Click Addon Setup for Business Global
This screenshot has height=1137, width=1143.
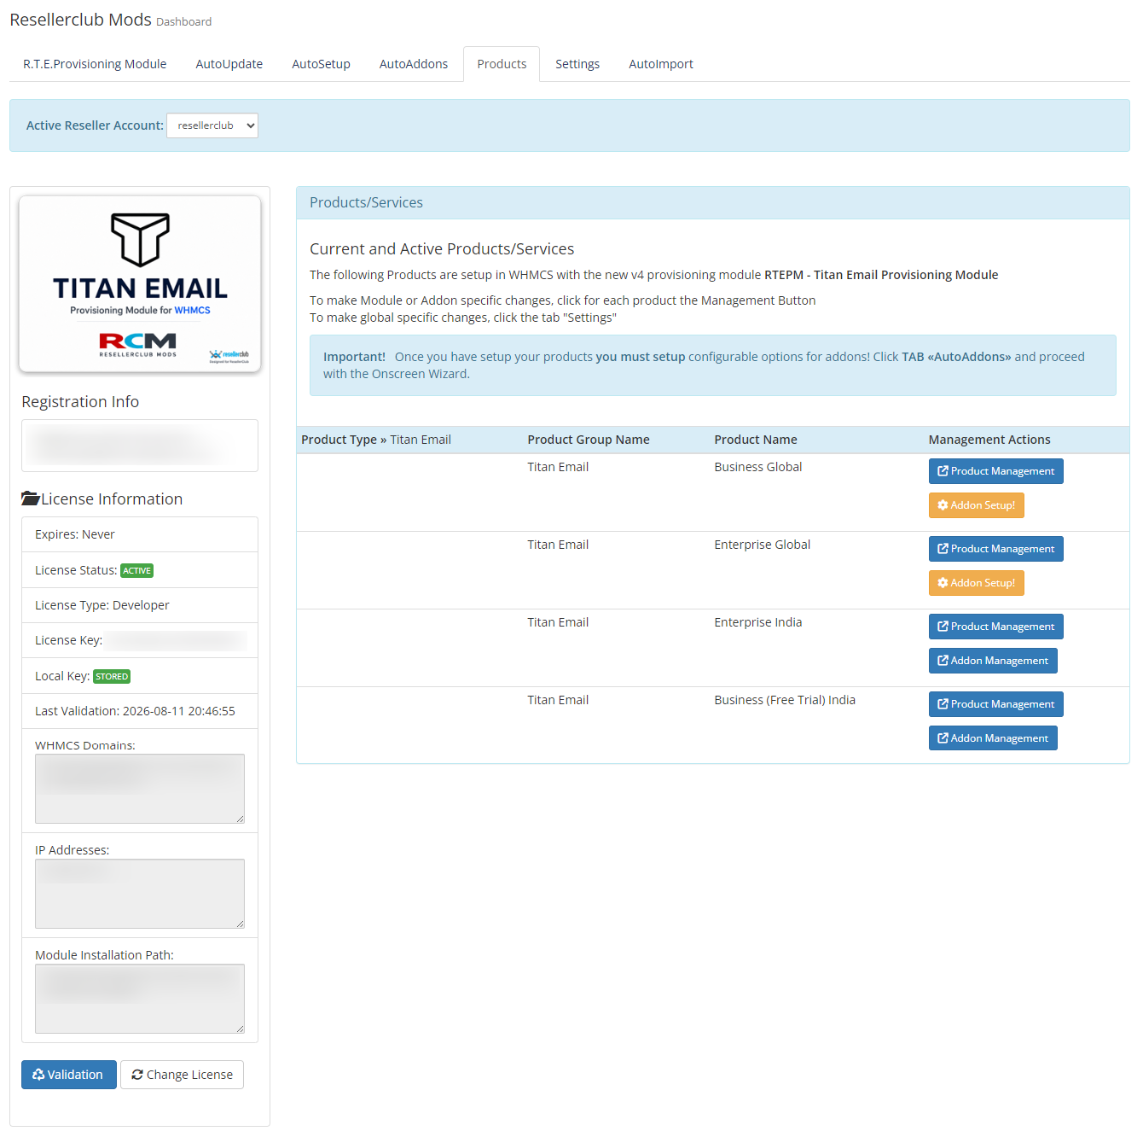coord(977,505)
